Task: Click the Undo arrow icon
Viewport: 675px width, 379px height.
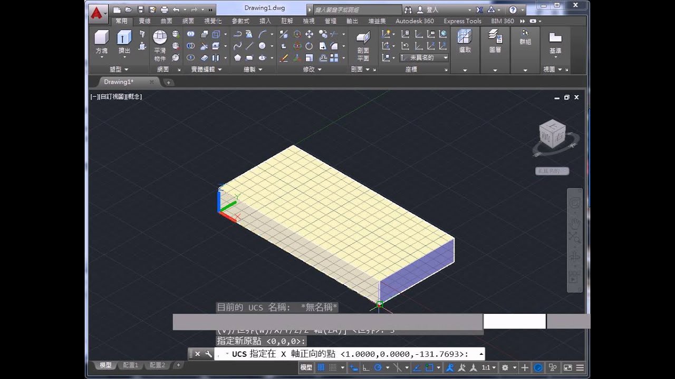Action: [x=176, y=9]
